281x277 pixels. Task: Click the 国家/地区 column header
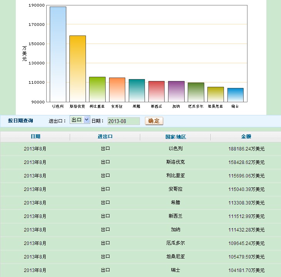(175, 137)
